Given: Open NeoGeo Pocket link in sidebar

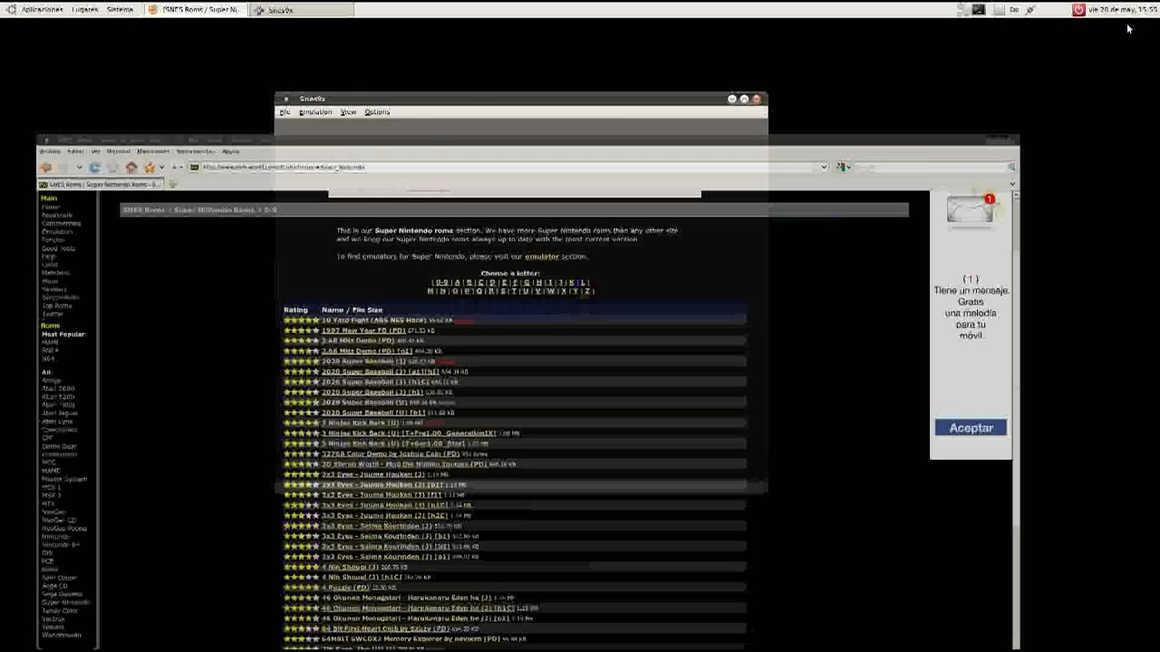Looking at the screenshot, I should (64, 528).
